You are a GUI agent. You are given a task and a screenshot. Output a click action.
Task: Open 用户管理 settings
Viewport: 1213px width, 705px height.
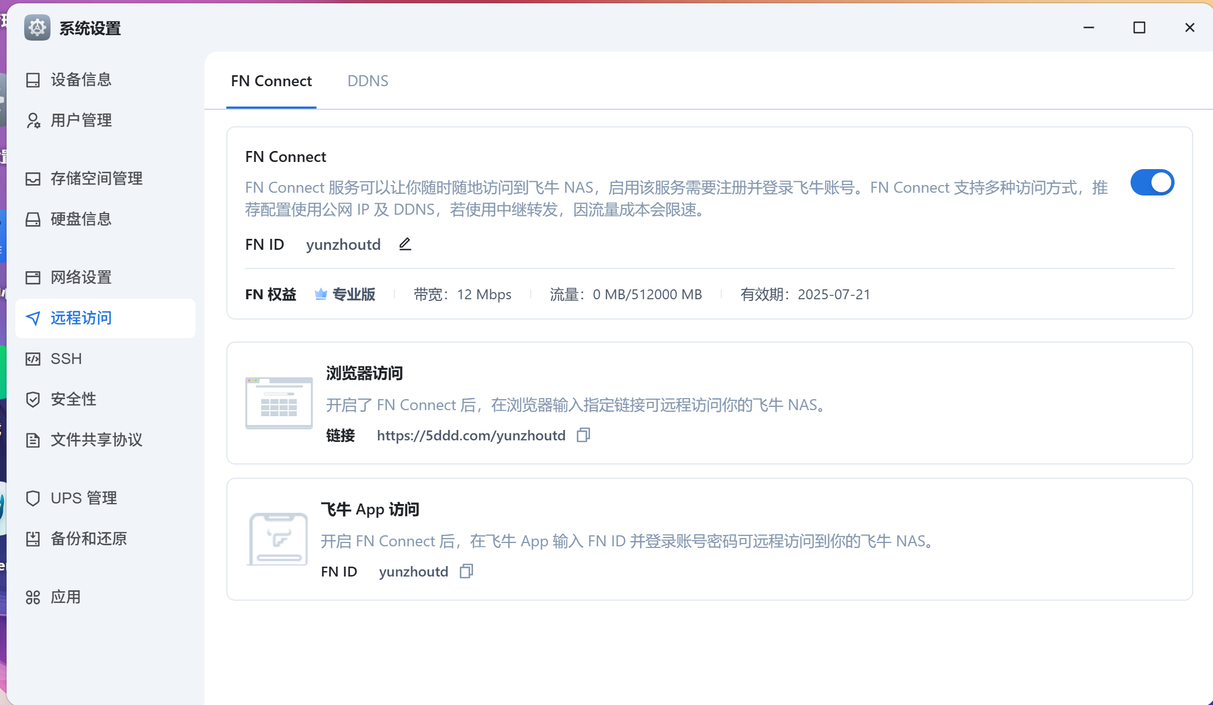coord(81,120)
